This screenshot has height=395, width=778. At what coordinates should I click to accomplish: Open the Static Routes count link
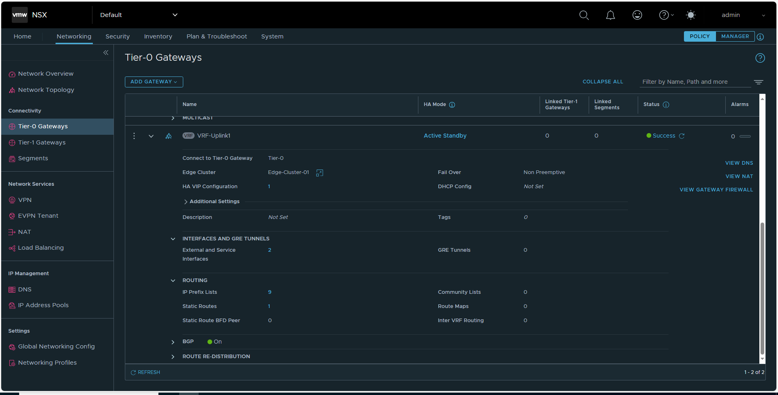coord(269,306)
